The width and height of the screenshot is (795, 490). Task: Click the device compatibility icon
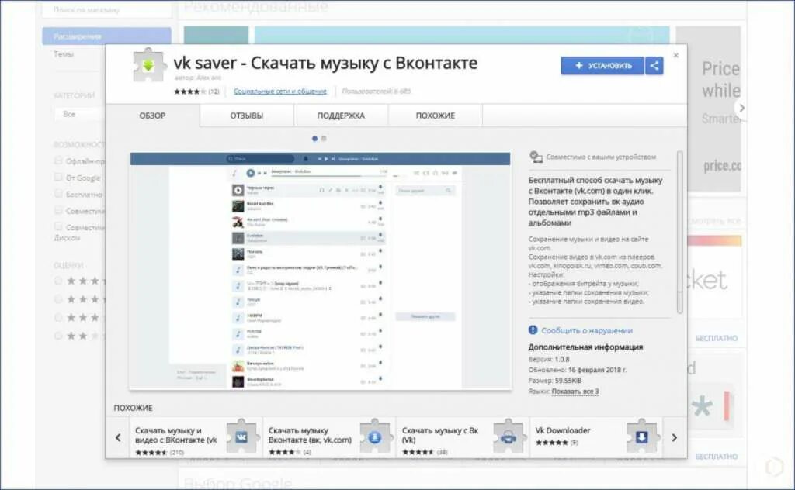point(536,157)
